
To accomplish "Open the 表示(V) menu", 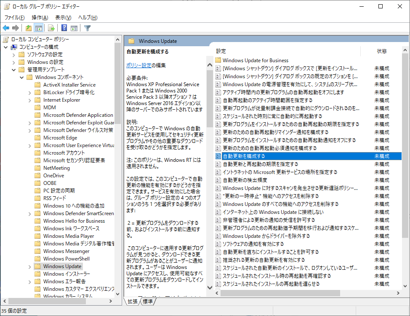I will point(63,18).
